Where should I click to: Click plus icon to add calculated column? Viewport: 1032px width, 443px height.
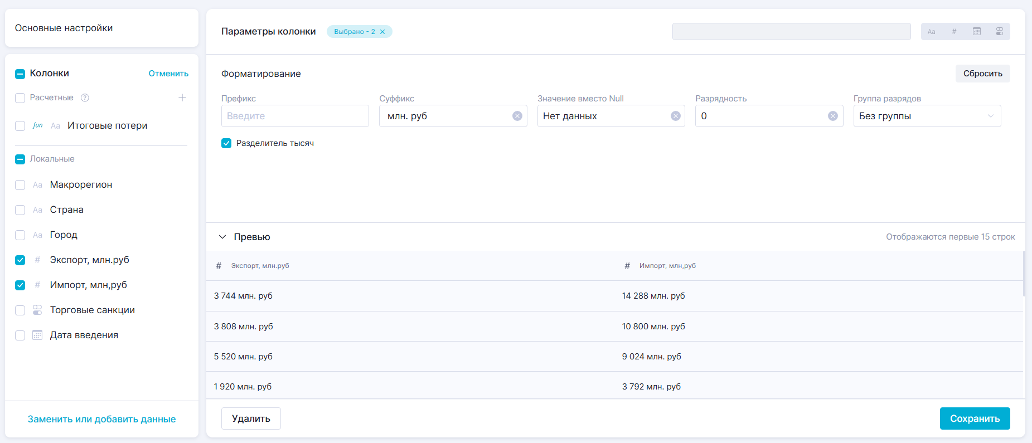(x=182, y=98)
